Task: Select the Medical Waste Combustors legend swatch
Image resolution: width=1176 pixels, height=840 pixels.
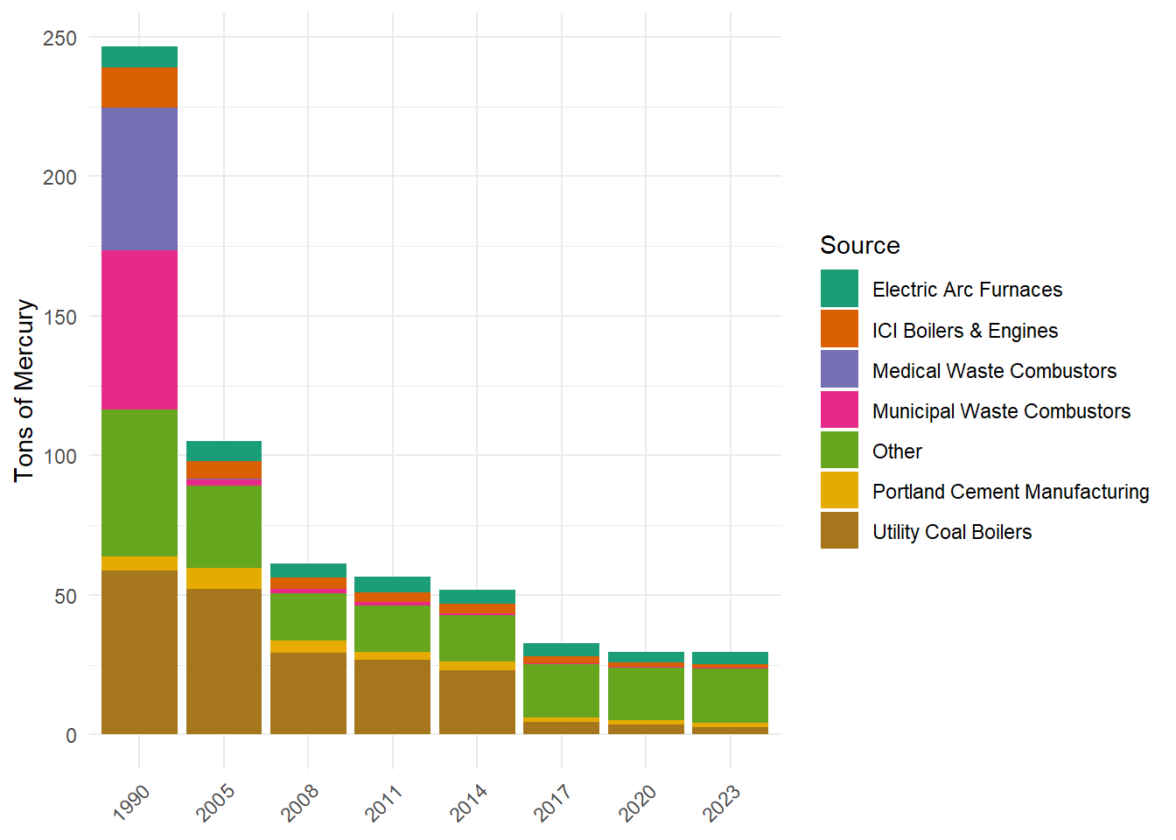Action: click(x=839, y=369)
